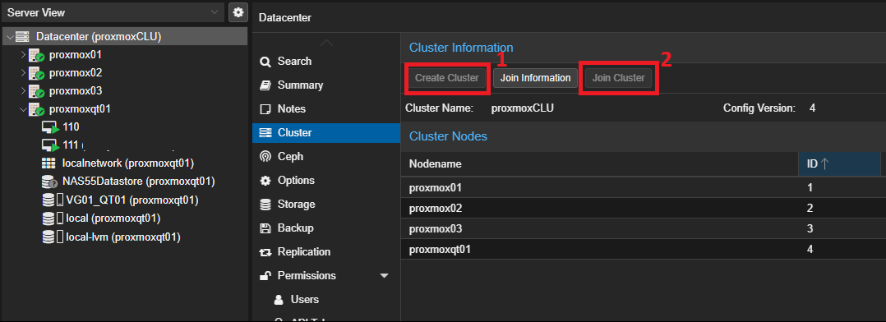This screenshot has width=886, height=322.
Task: Sort by the Nodename column header
Action: click(x=599, y=163)
